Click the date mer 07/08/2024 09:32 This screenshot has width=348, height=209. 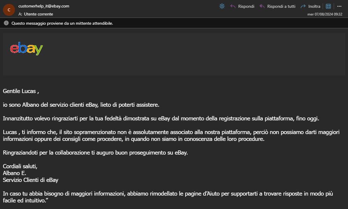325,14
